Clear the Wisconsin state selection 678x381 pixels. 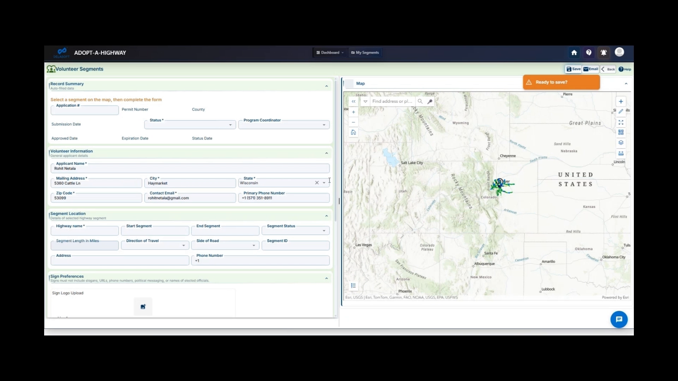pos(317,183)
